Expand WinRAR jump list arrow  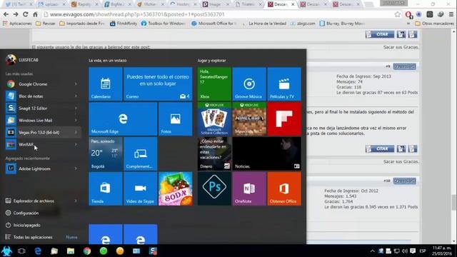click(76, 144)
